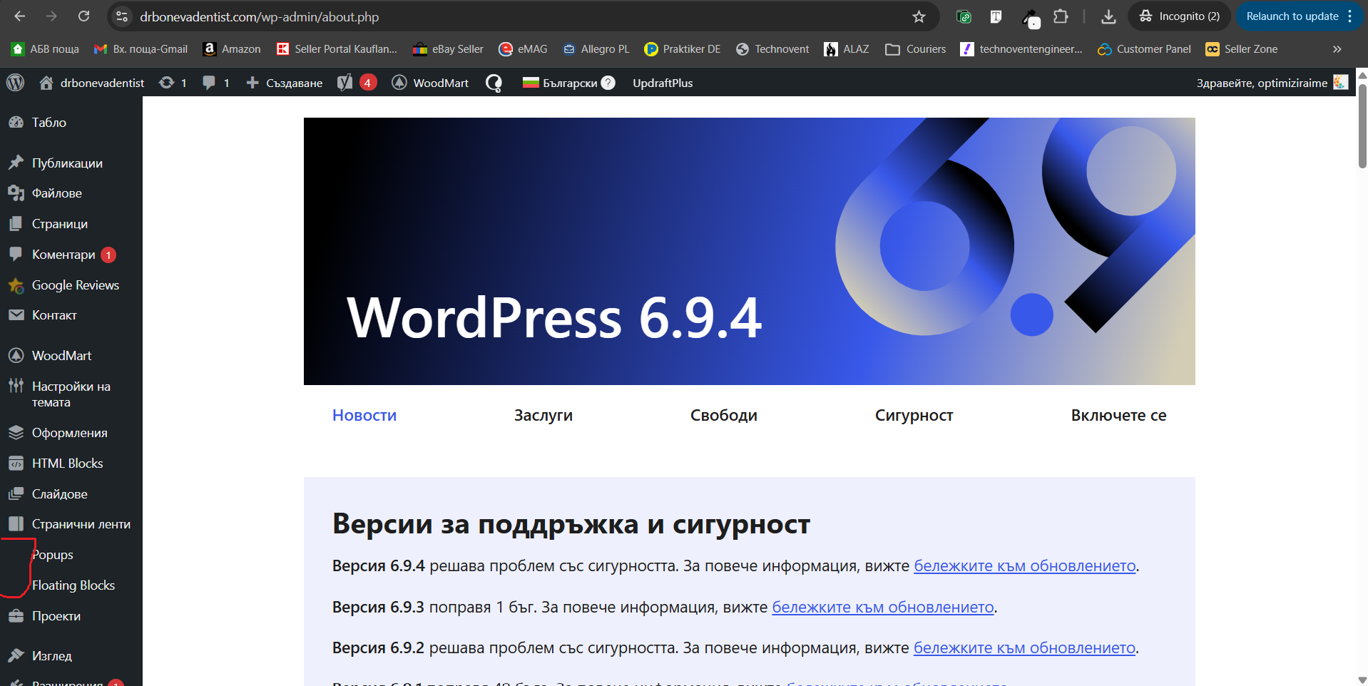Switch to the Сигурност tab

(x=914, y=415)
